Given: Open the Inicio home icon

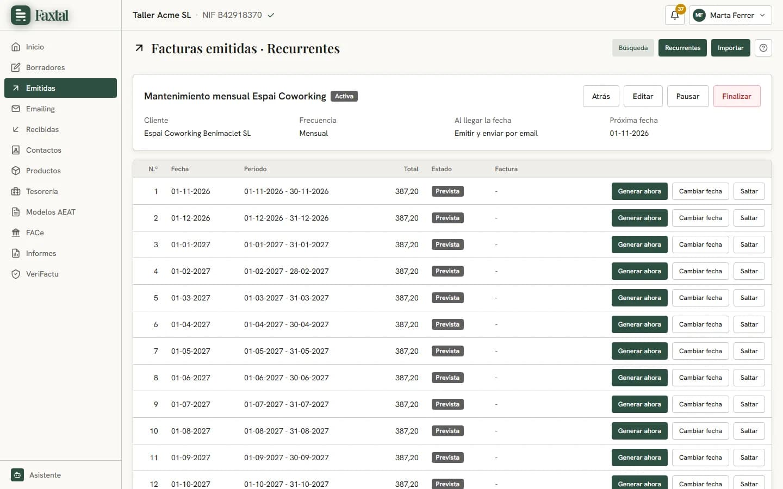Looking at the screenshot, I should pyautogui.click(x=16, y=47).
